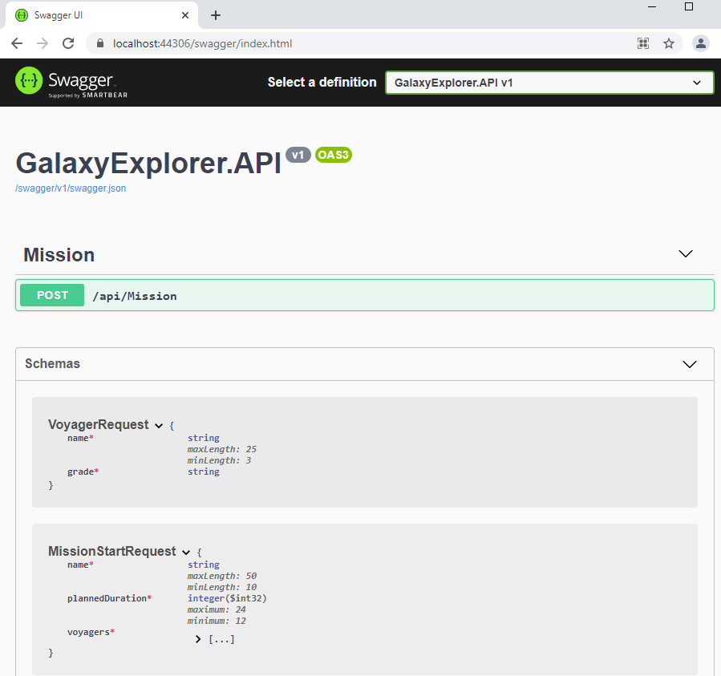This screenshot has width=721, height=676.
Task: Close the Swagger UI tab
Action: pos(185,15)
